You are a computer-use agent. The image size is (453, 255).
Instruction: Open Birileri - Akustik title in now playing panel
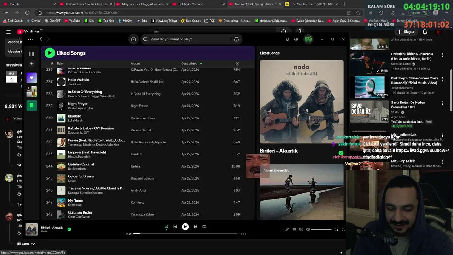coord(279,151)
